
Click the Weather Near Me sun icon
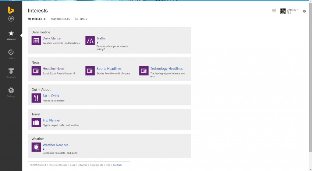pos(36,147)
